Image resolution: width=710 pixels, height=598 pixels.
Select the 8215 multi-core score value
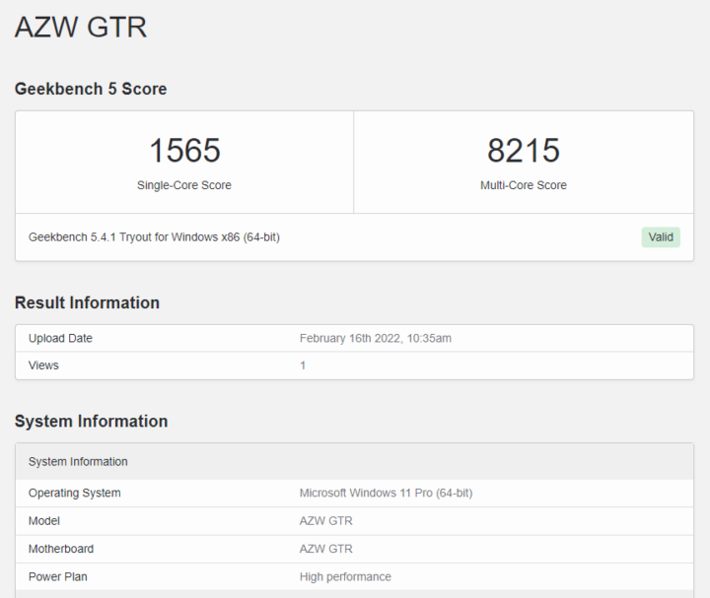point(524,151)
